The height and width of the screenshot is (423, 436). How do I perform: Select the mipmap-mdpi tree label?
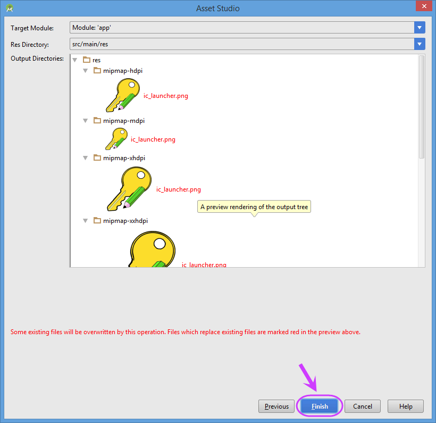click(124, 121)
